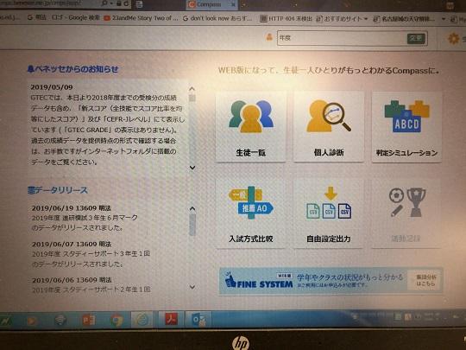Click the green 変更 button

[x=416, y=38]
